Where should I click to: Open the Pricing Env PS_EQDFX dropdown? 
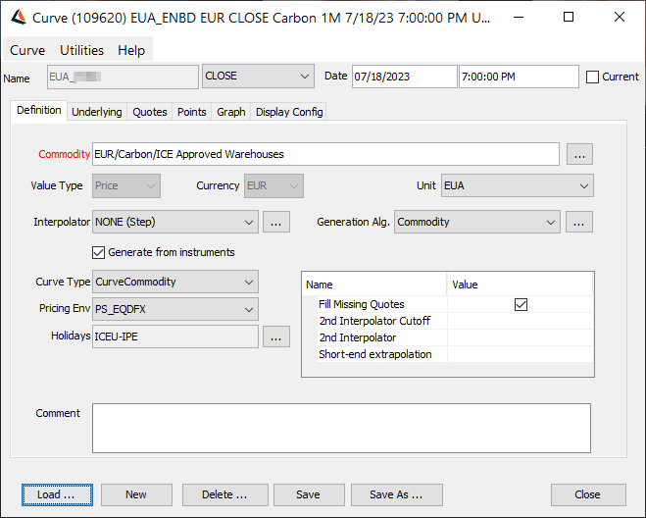pyautogui.click(x=175, y=309)
